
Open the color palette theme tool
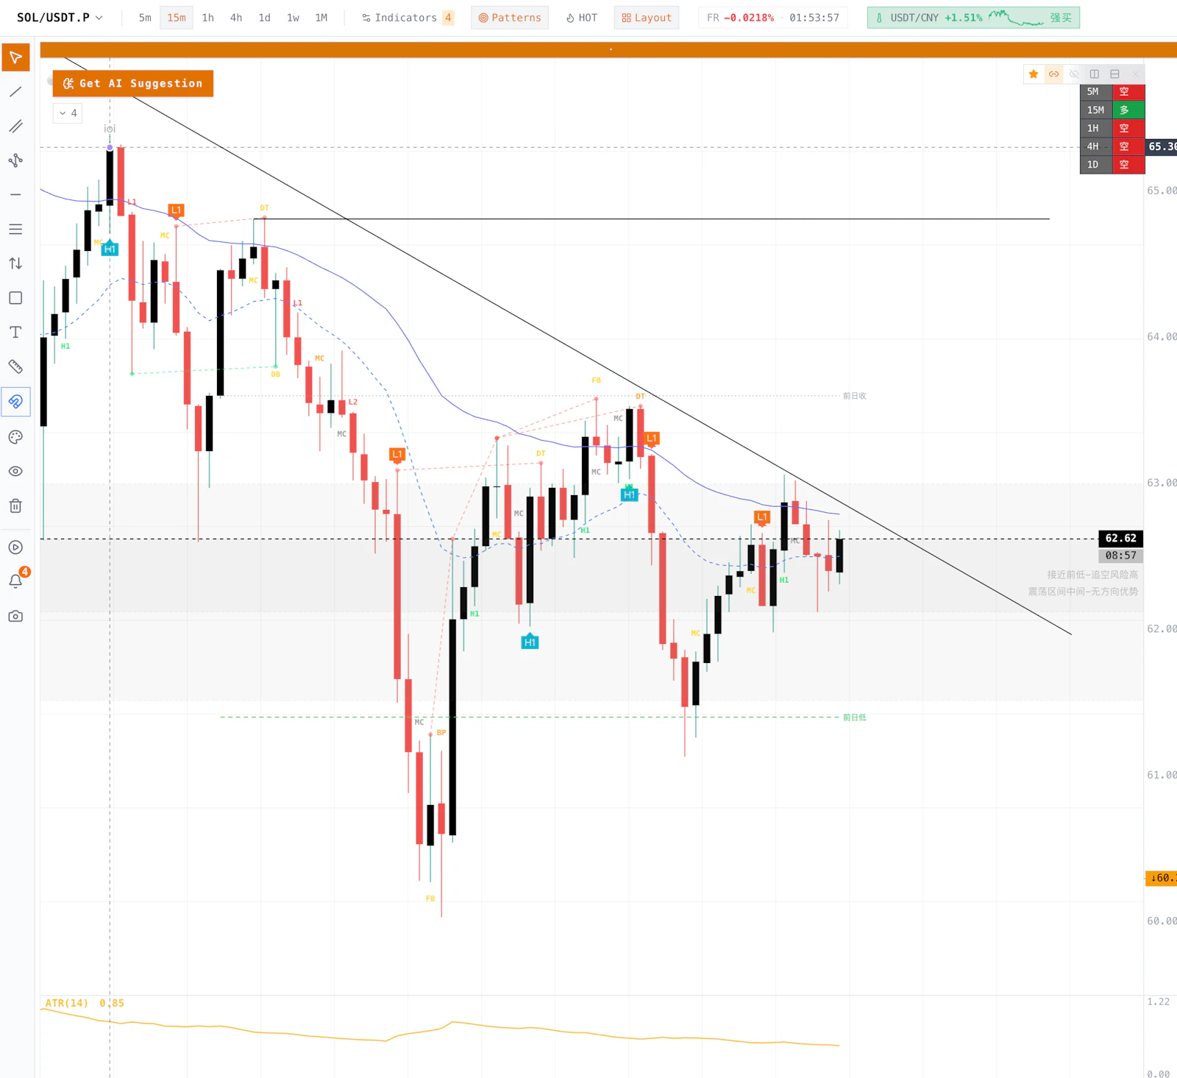(15, 437)
